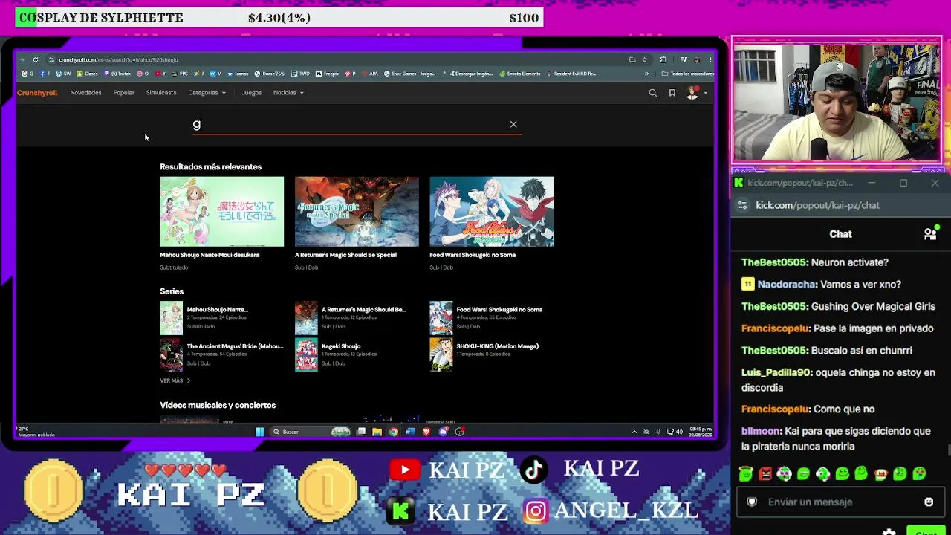Expand the Noticias dropdown
The image size is (951, 535).
[x=288, y=93]
